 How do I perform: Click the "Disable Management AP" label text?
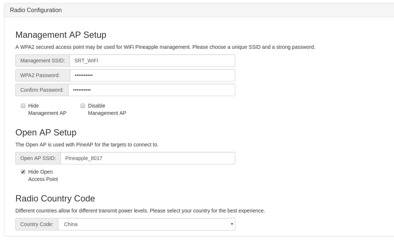click(107, 109)
